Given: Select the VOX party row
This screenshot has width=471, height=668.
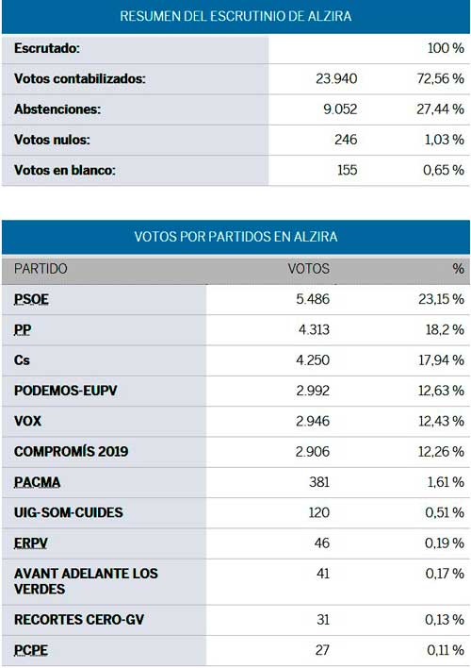Looking at the screenshot, I should pos(235,422).
